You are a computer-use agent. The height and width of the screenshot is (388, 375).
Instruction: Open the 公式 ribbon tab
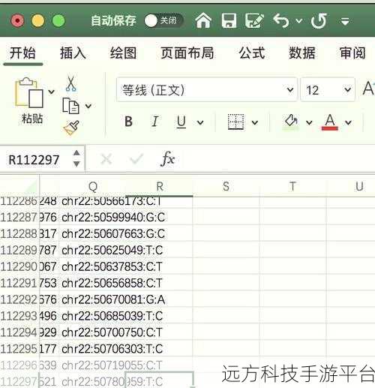click(x=252, y=53)
